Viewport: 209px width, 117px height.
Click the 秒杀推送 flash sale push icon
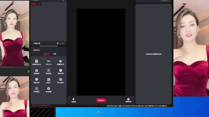[x=37, y=90]
